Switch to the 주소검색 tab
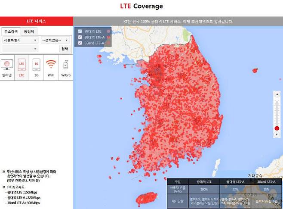Viewport: 283px width, 209px height. [x=11, y=31]
